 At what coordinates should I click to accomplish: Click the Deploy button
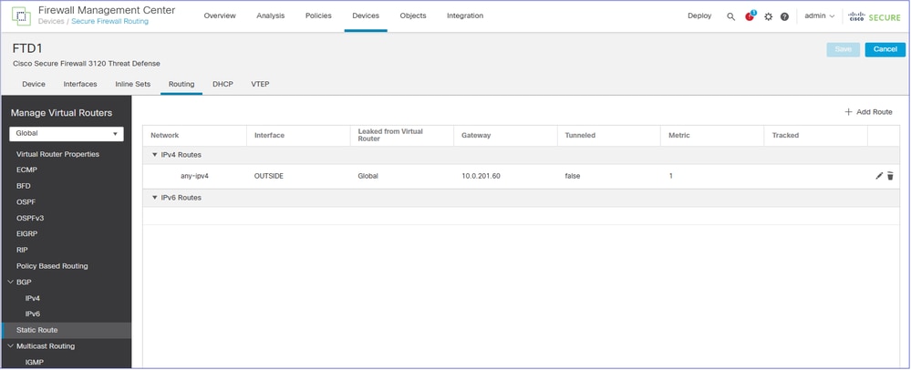(699, 15)
